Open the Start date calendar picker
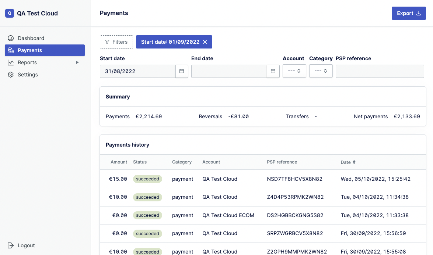433x255 pixels. pyautogui.click(x=182, y=71)
